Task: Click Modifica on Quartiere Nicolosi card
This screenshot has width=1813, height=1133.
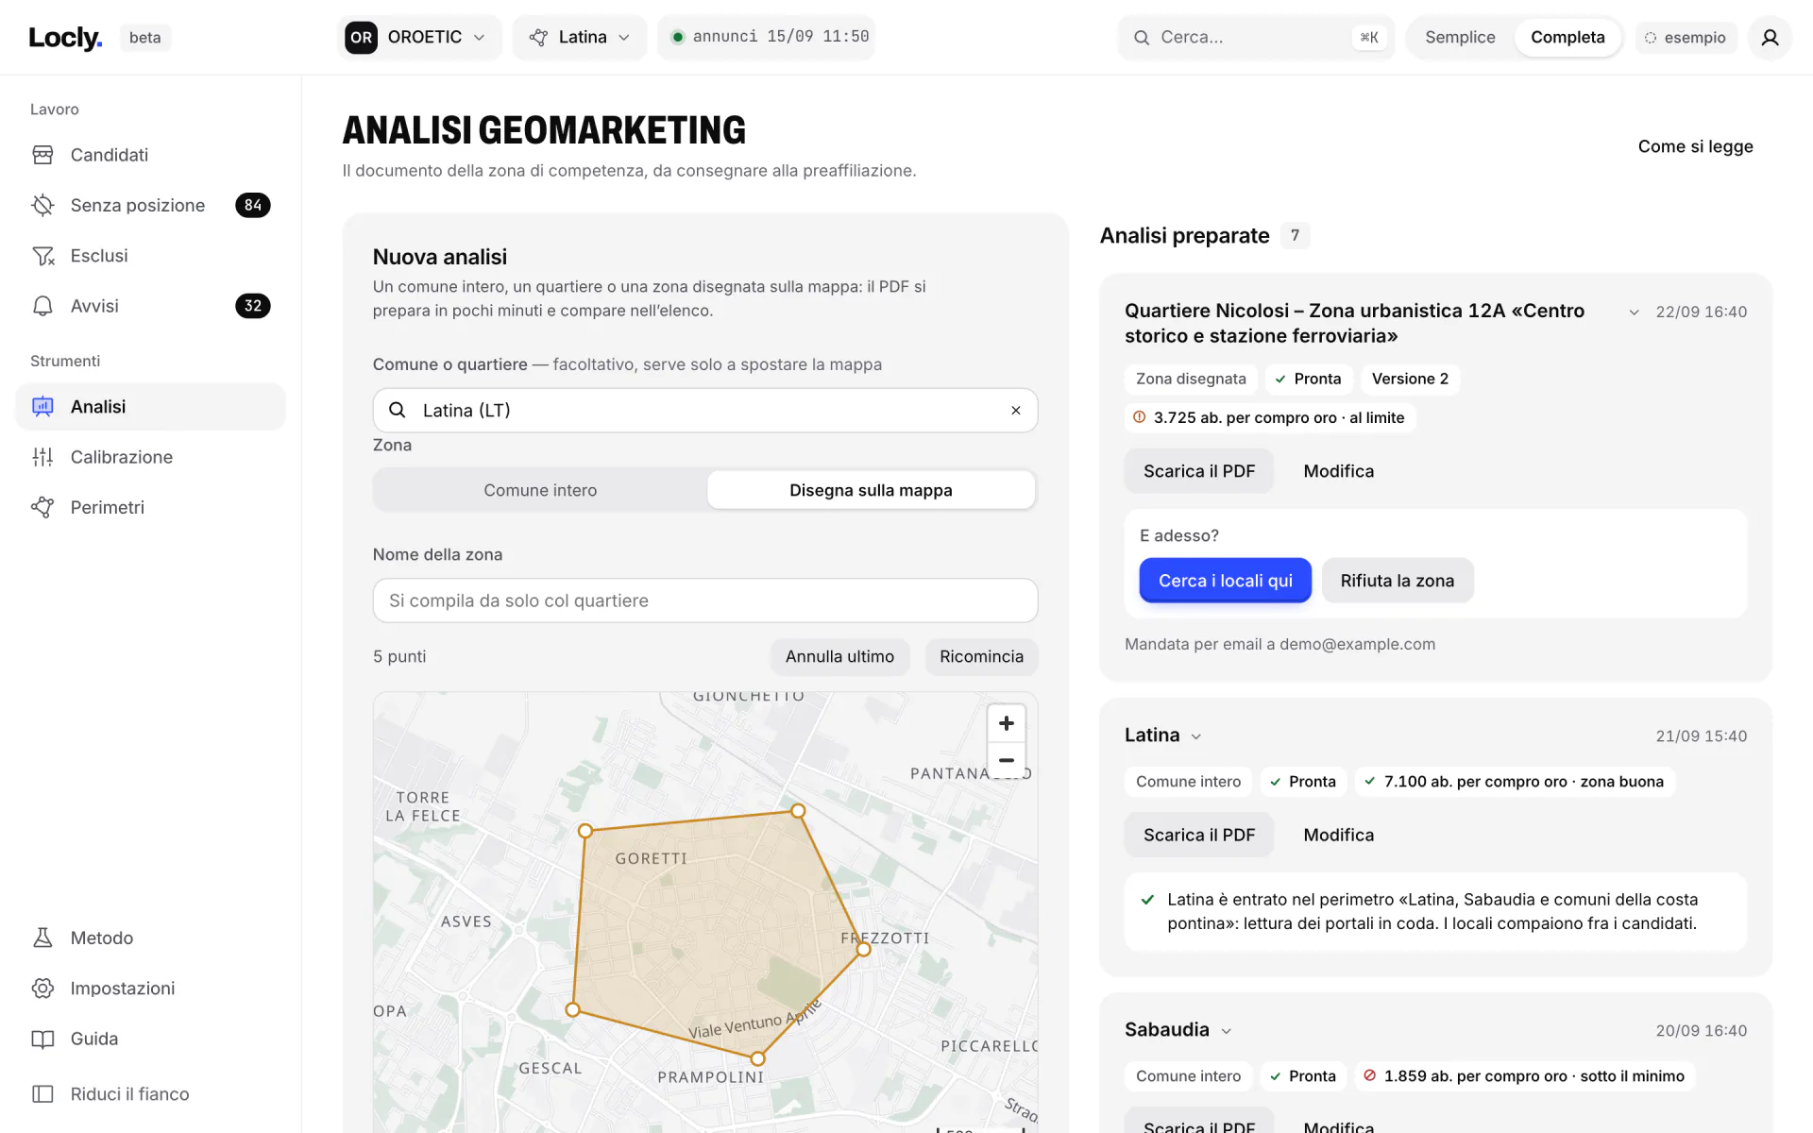Action: click(1338, 471)
